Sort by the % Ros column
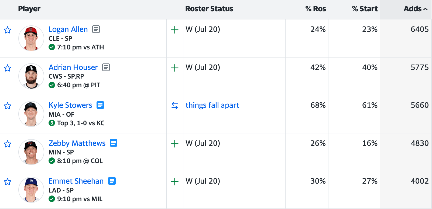 (x=316, y=9)
